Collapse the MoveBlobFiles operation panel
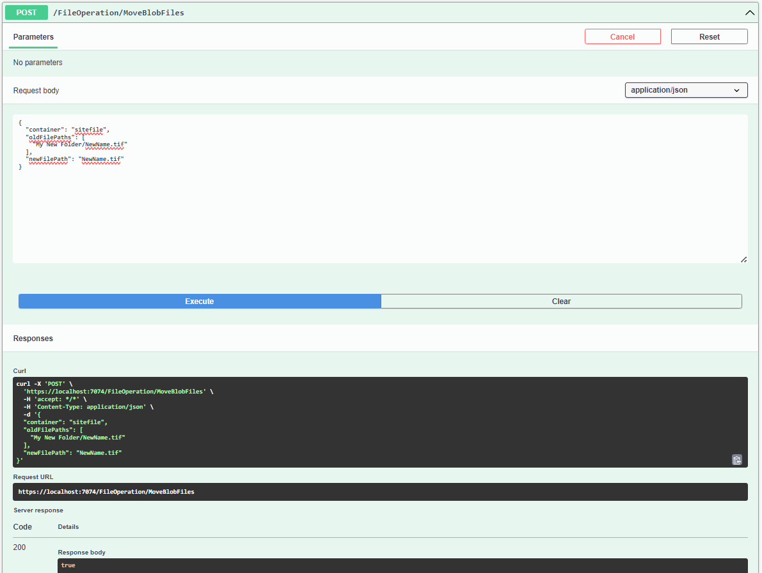 749,12
